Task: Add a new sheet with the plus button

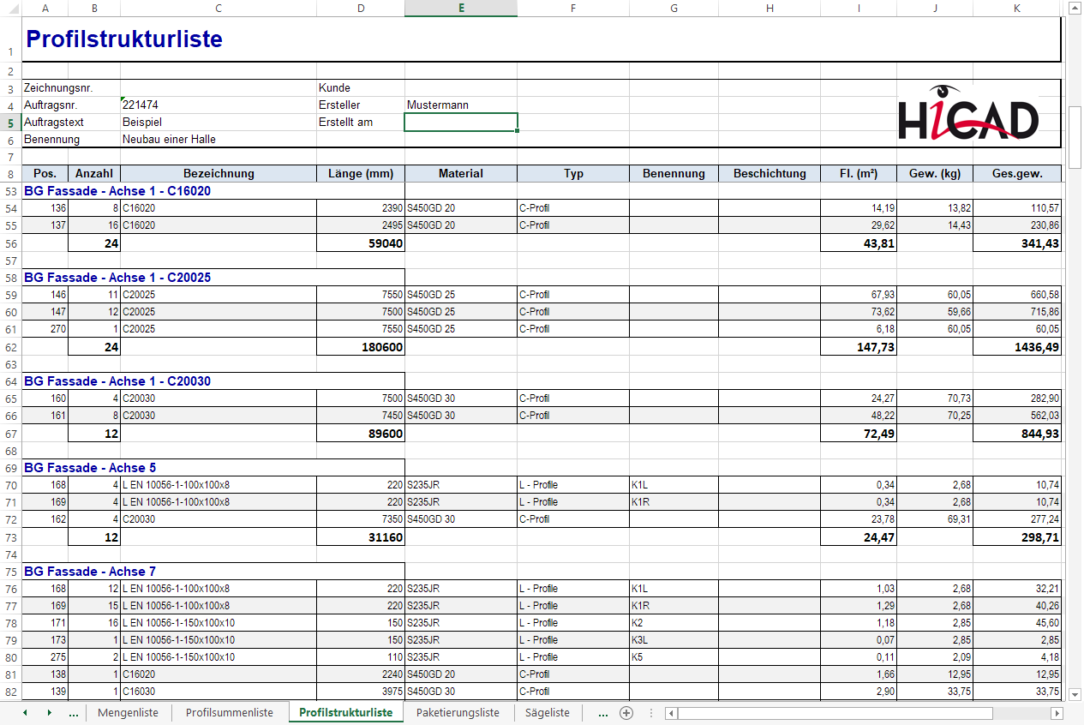Action: point(626,713)
